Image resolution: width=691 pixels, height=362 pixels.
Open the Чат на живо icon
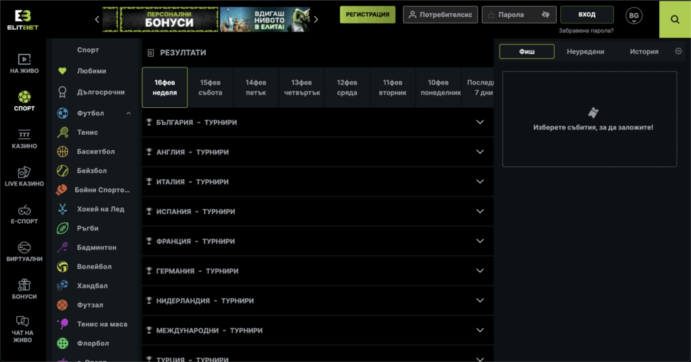pos(22,321)
